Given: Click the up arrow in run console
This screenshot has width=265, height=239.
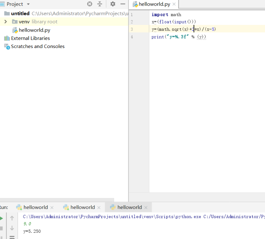Looking at the screenshot, I should pos(12,218).
